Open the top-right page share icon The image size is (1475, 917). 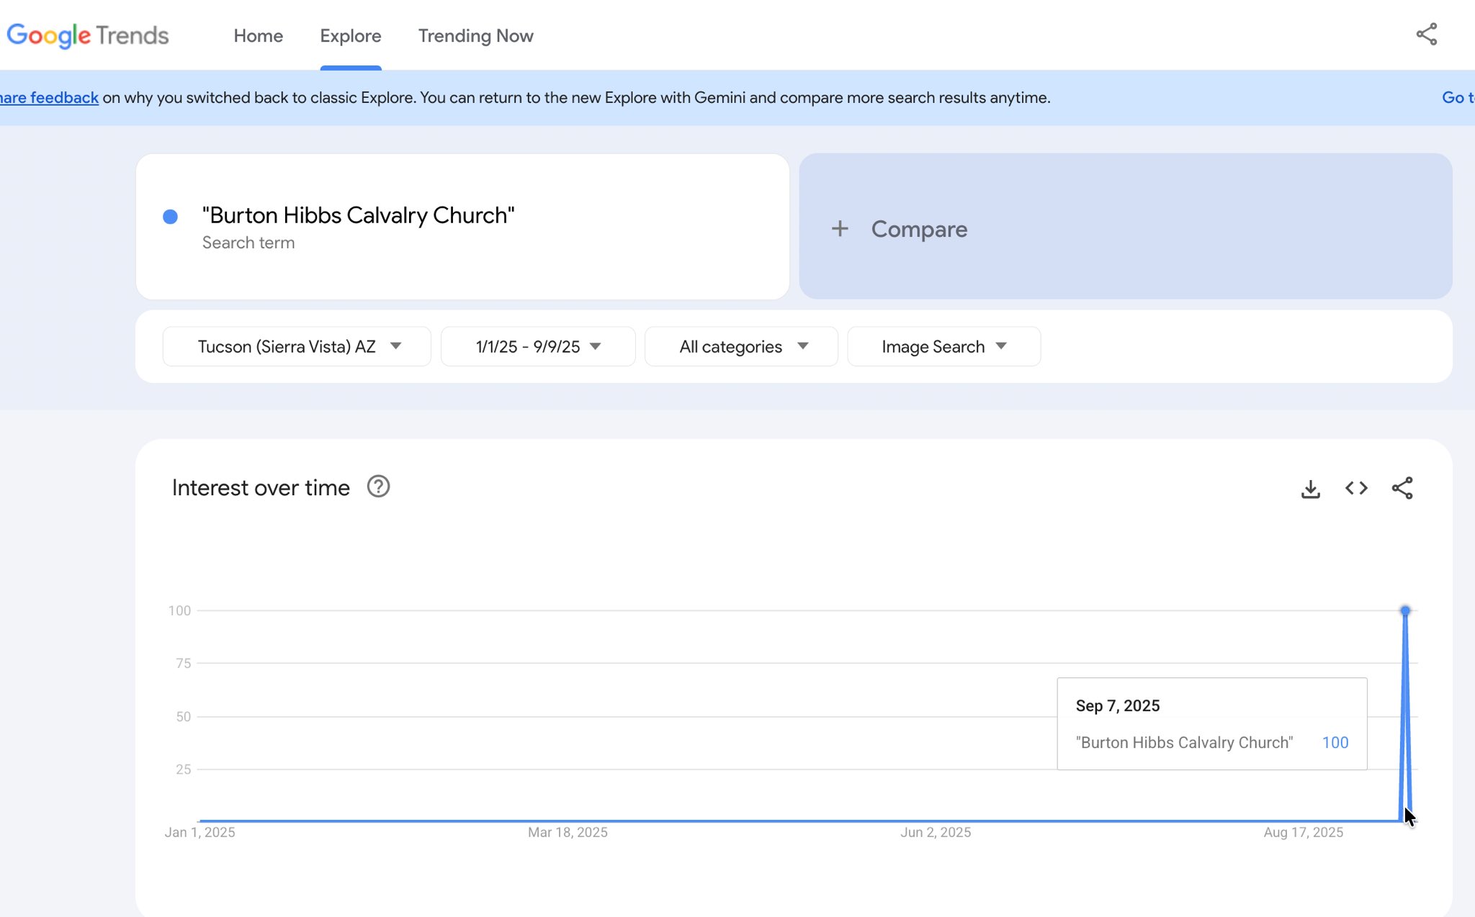[x=1426, y=35]
